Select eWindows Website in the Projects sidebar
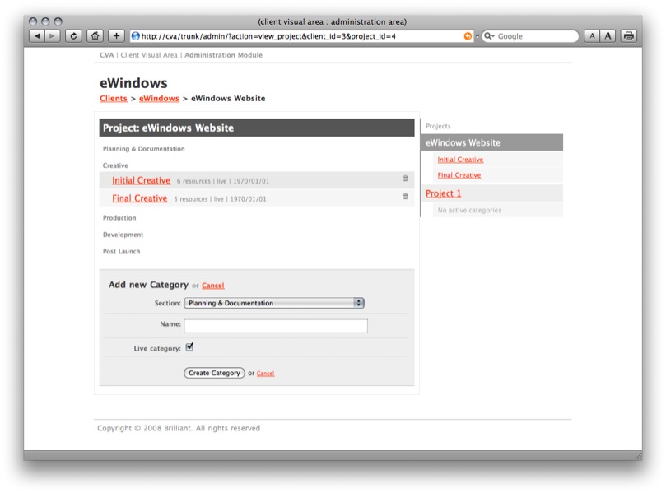 point(463,143)
